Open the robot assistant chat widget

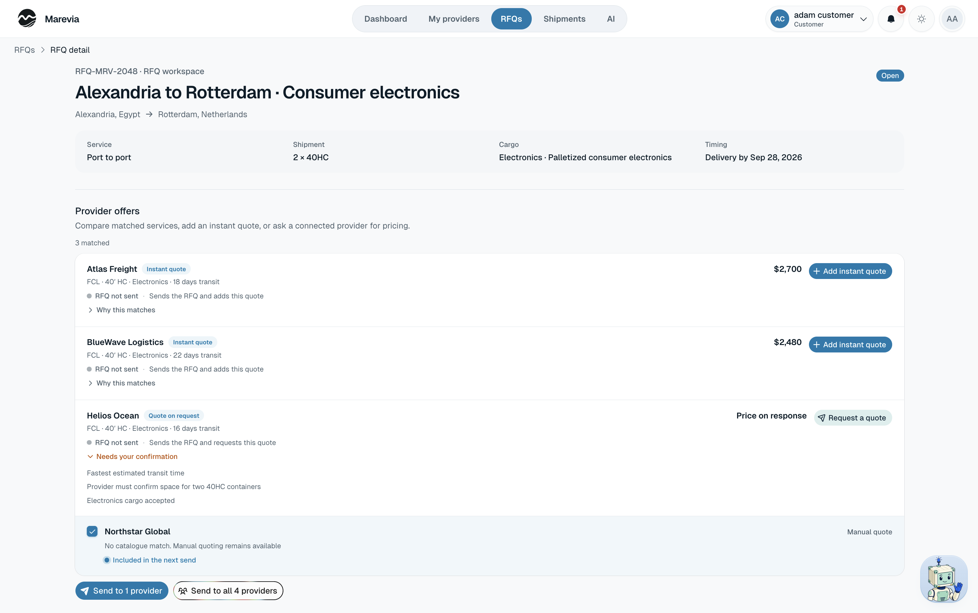(x=944, y=579)
